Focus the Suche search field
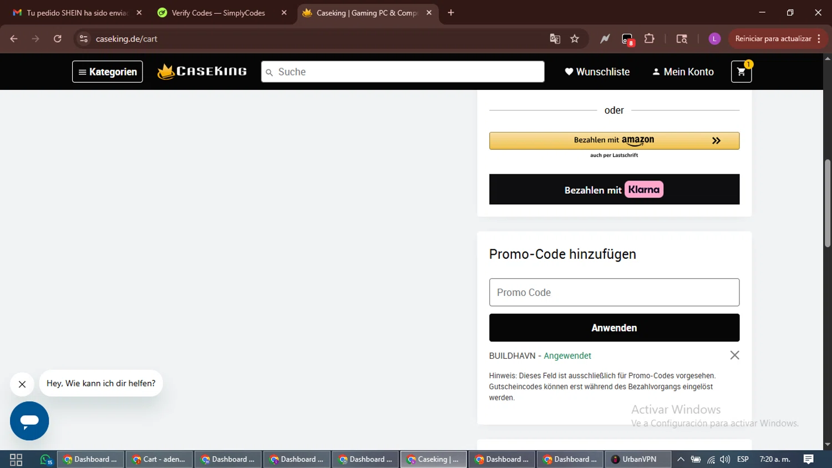The height and width of the screenshot is (468, 832). point(403,72)
